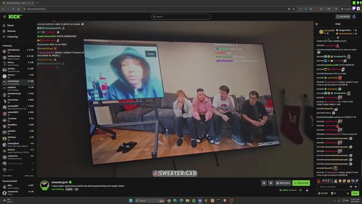Select the first red emote in quick row

click(319, 181)
